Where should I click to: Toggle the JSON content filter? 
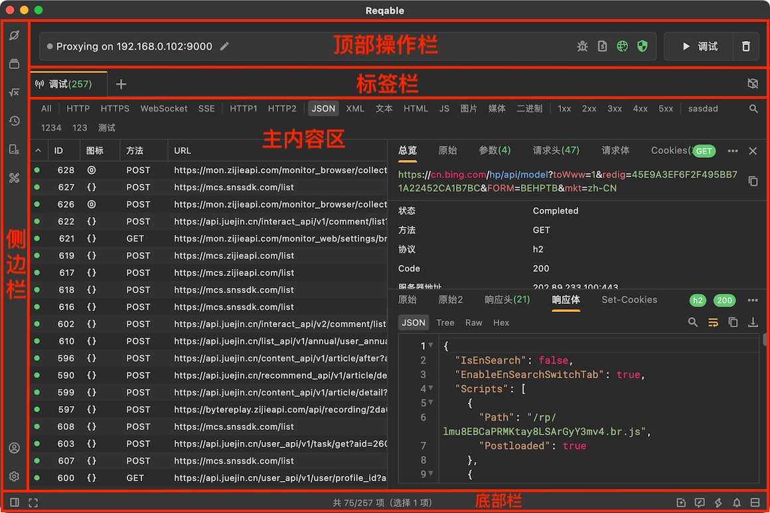click(x=323, y=108)
